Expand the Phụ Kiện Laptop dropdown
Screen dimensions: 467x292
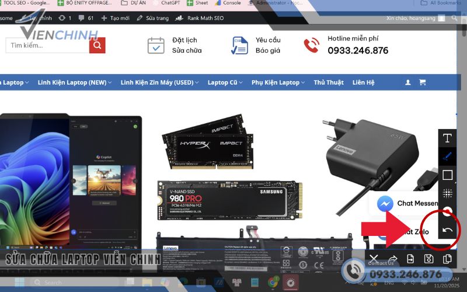[x=278, y=82]
